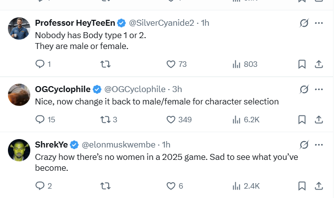The image size is (336, 198).
Task: Click the @SilverCyanide2 handle link
Action: [162, 23]
